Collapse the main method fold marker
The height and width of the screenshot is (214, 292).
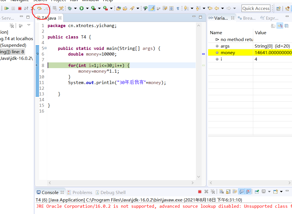tap(46, 48)
